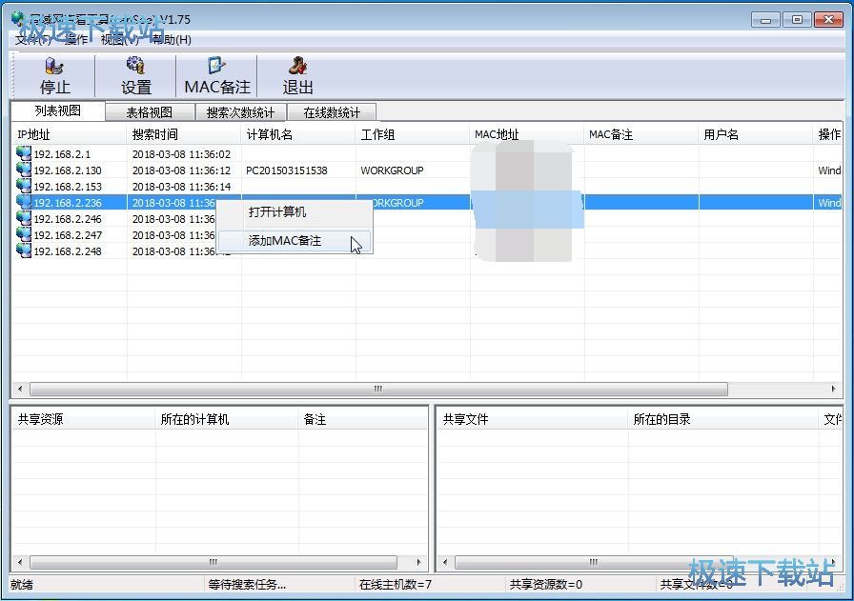Select the IP 192.168.2.247
The image size is (854, 601).
tap(68, 235)
